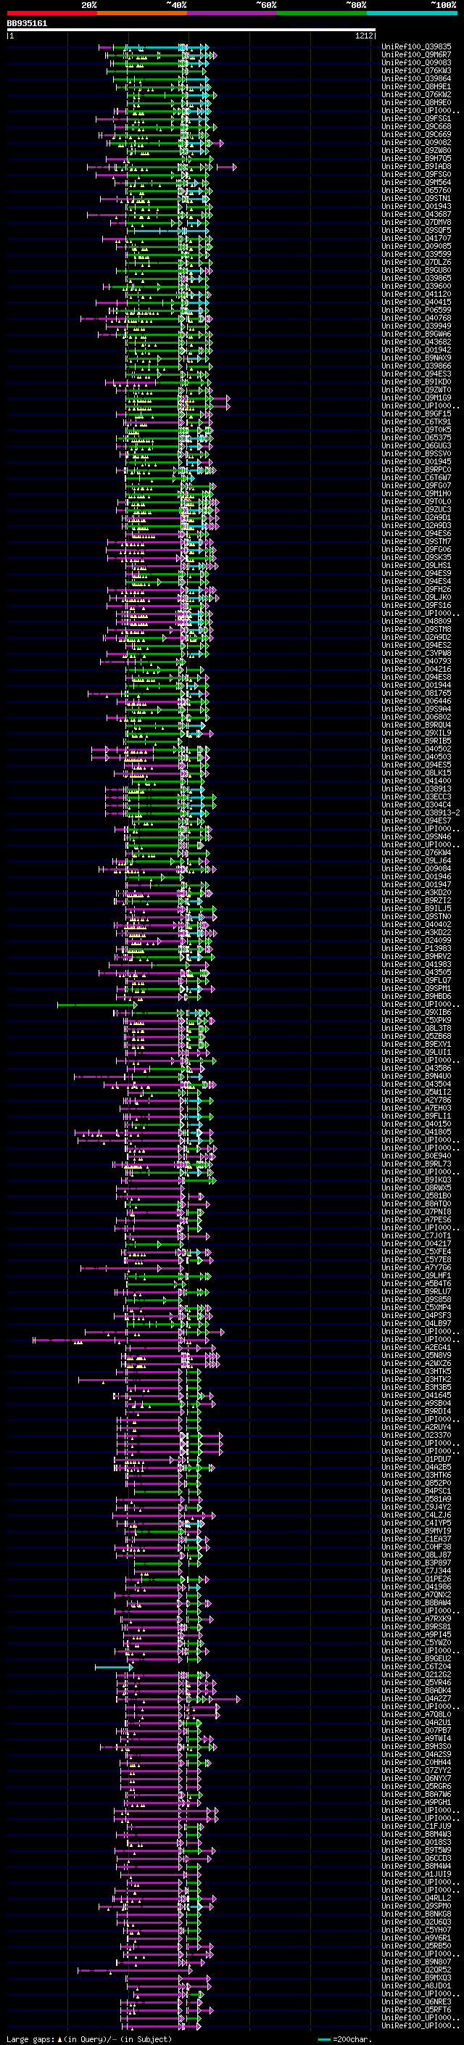The image size is (464, 2045).
Task: Select hit UniRef100_B9FLI1
Action: (x=416, y=1116)
